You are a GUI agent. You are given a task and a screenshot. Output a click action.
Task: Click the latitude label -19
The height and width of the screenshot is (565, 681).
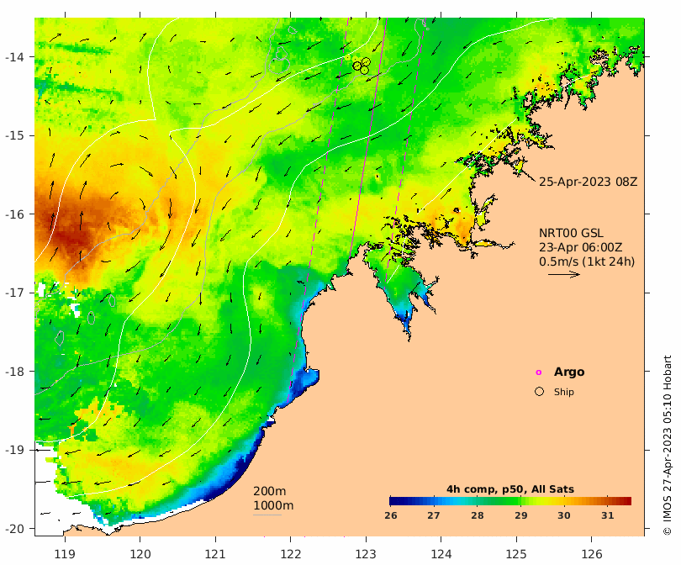tap(14, 450)
